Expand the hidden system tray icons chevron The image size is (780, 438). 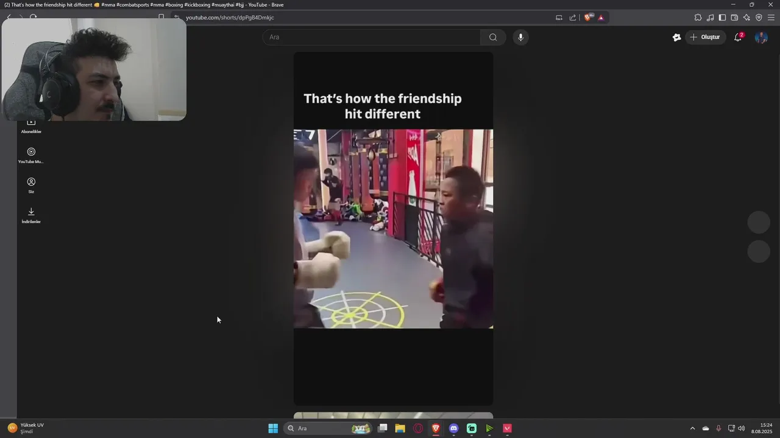point(692,428)
